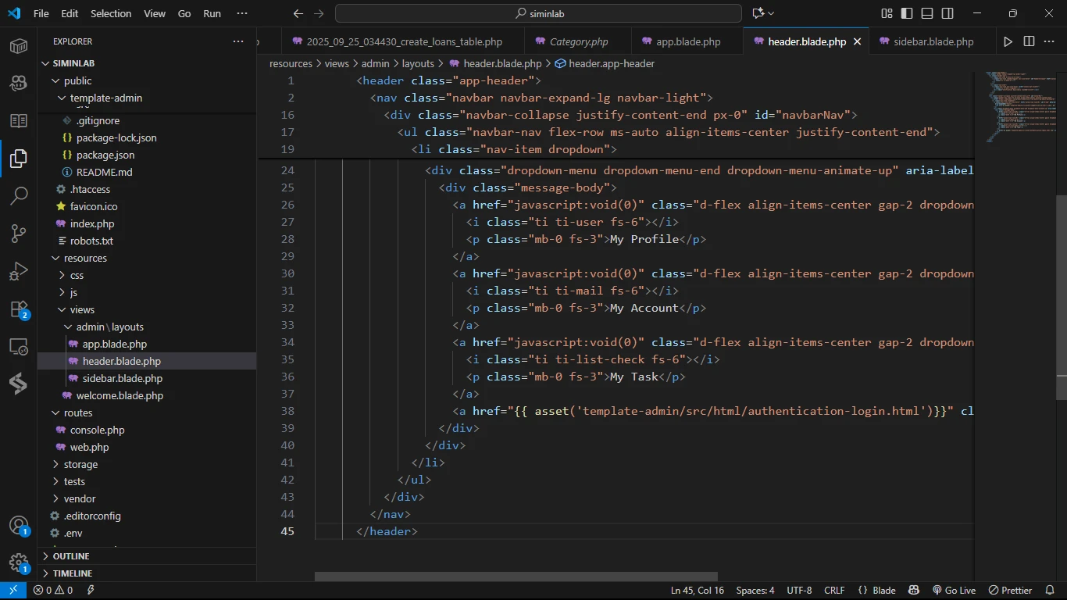Viewport: 1067px width, 600px height.
Task: Click the split editor right icon
Action: (x=1029, y=41)
